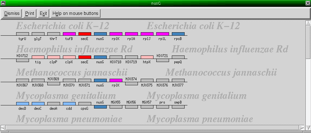Click the htpX gene box
Image resolution: width=311 pixels, height=133 pixels.
click(147, 57)
